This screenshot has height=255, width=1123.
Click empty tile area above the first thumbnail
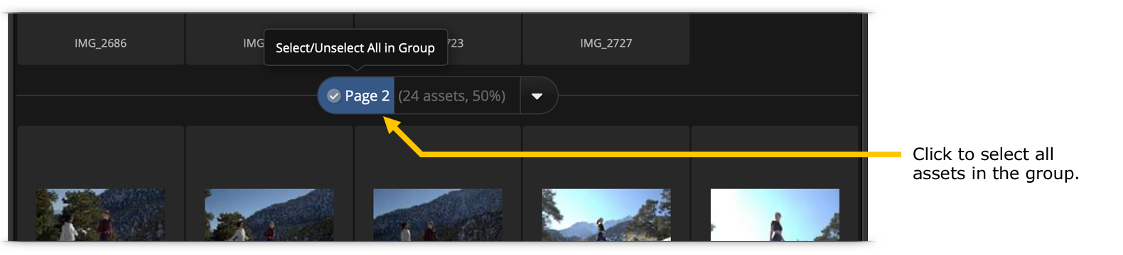tap(100, 157)
